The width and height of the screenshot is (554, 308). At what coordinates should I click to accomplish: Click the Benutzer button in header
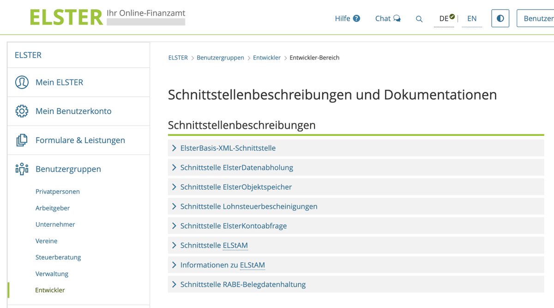pos(536,19)
